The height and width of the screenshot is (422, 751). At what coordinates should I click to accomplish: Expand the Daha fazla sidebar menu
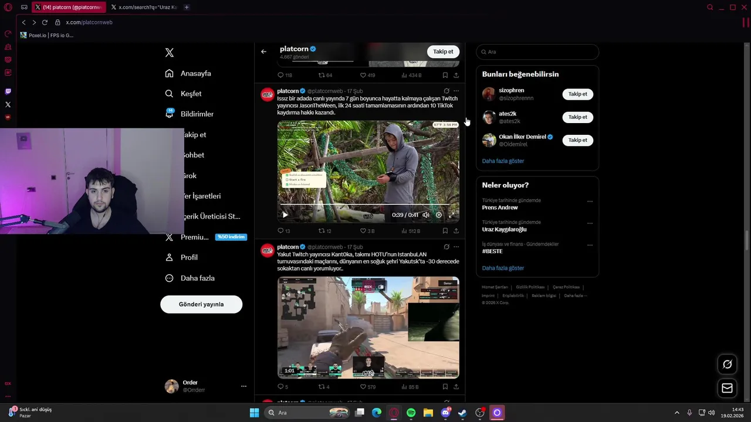(190, 278)
